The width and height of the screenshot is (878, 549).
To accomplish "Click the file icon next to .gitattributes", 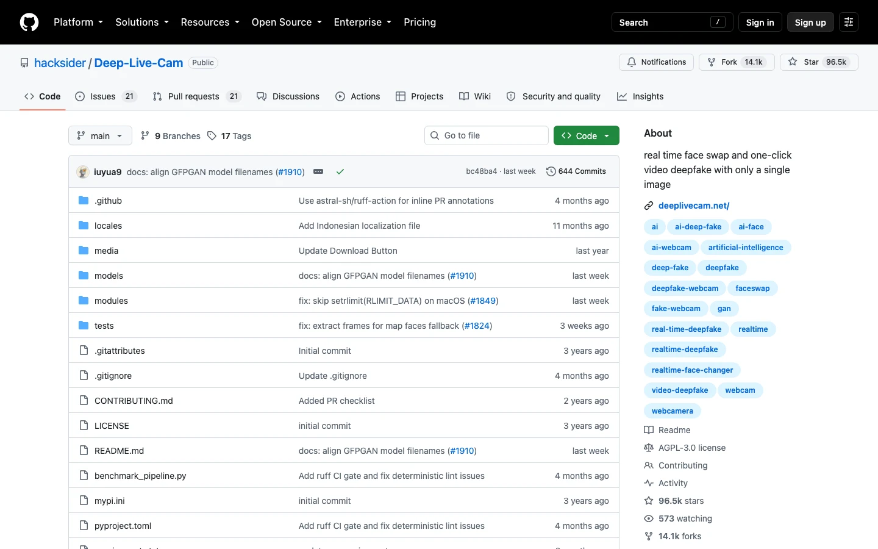I will [84, 351].
